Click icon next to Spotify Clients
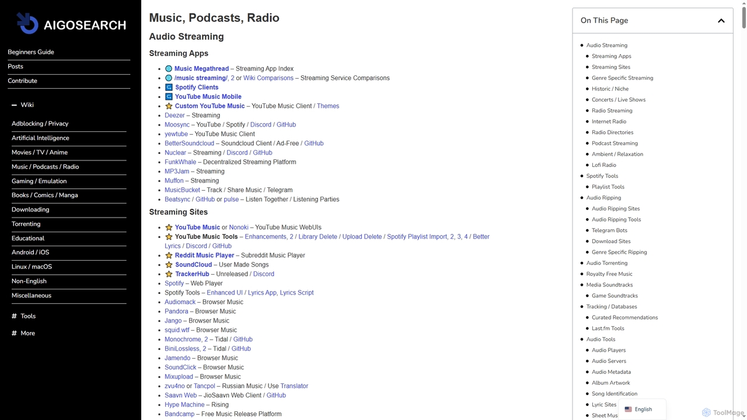This screenshot has height=420, width=747. [x=169, y=87]
